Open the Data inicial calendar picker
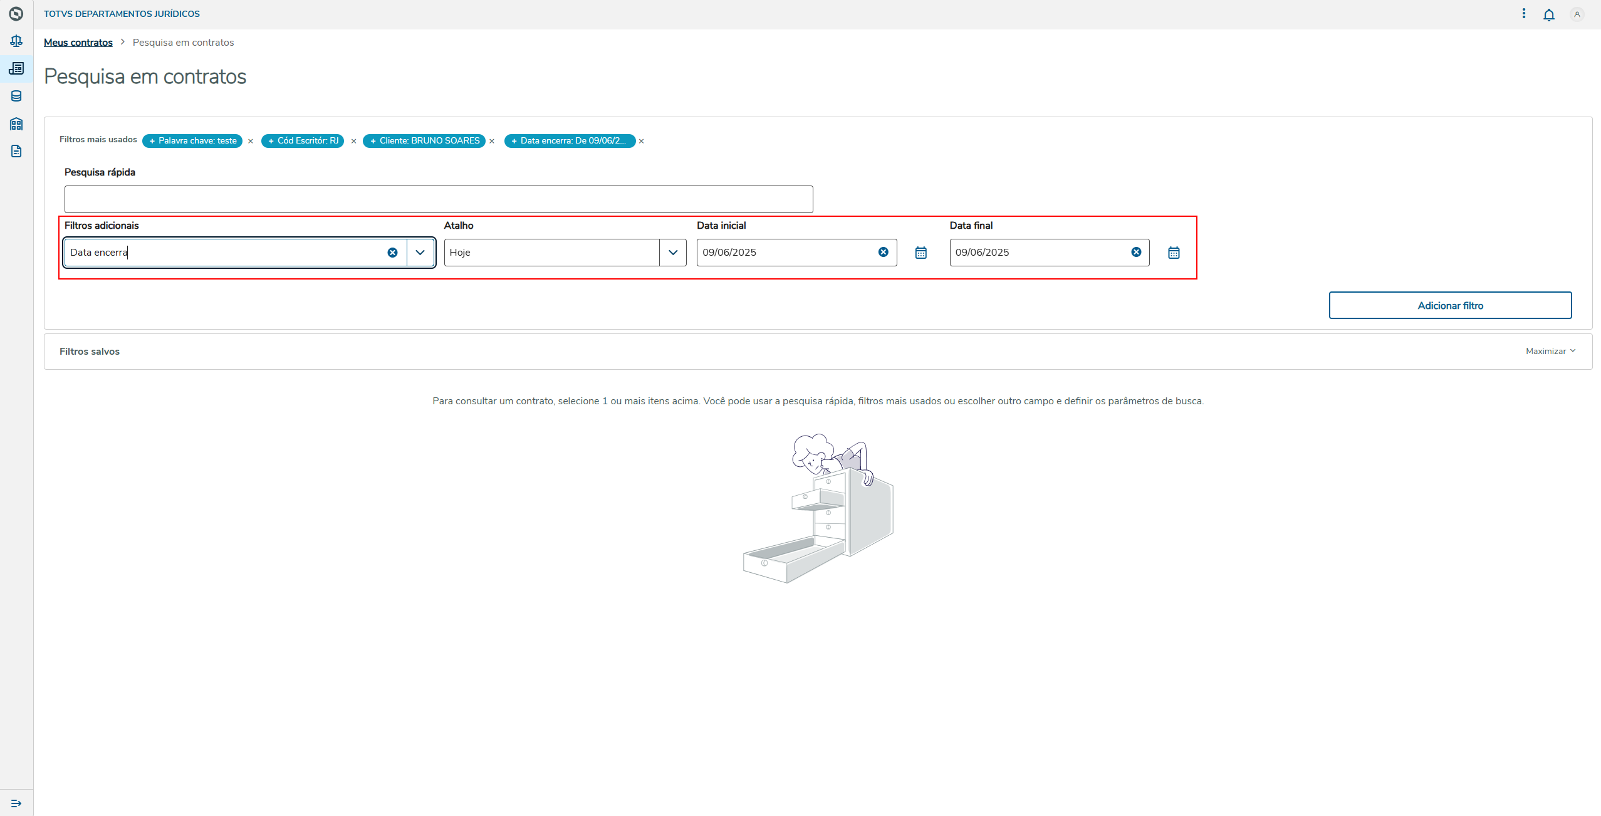This screenshot has height=816, width=1601. [x=920, y=253]
